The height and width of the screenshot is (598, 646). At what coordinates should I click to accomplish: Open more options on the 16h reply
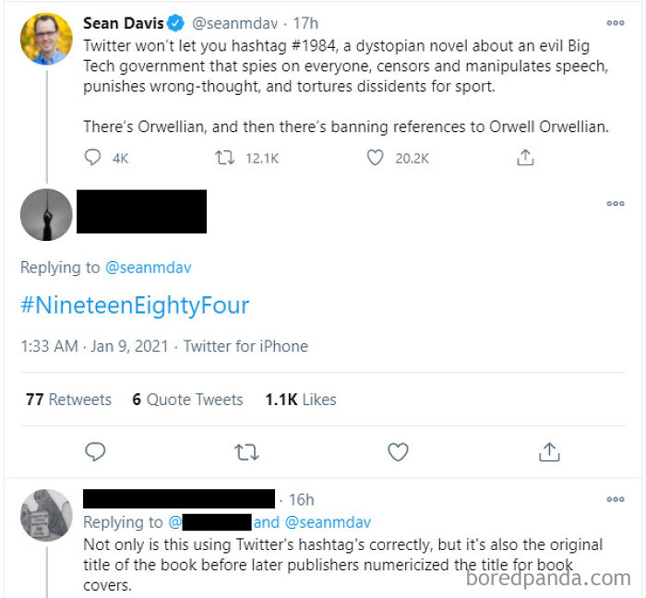pos(616,499)
